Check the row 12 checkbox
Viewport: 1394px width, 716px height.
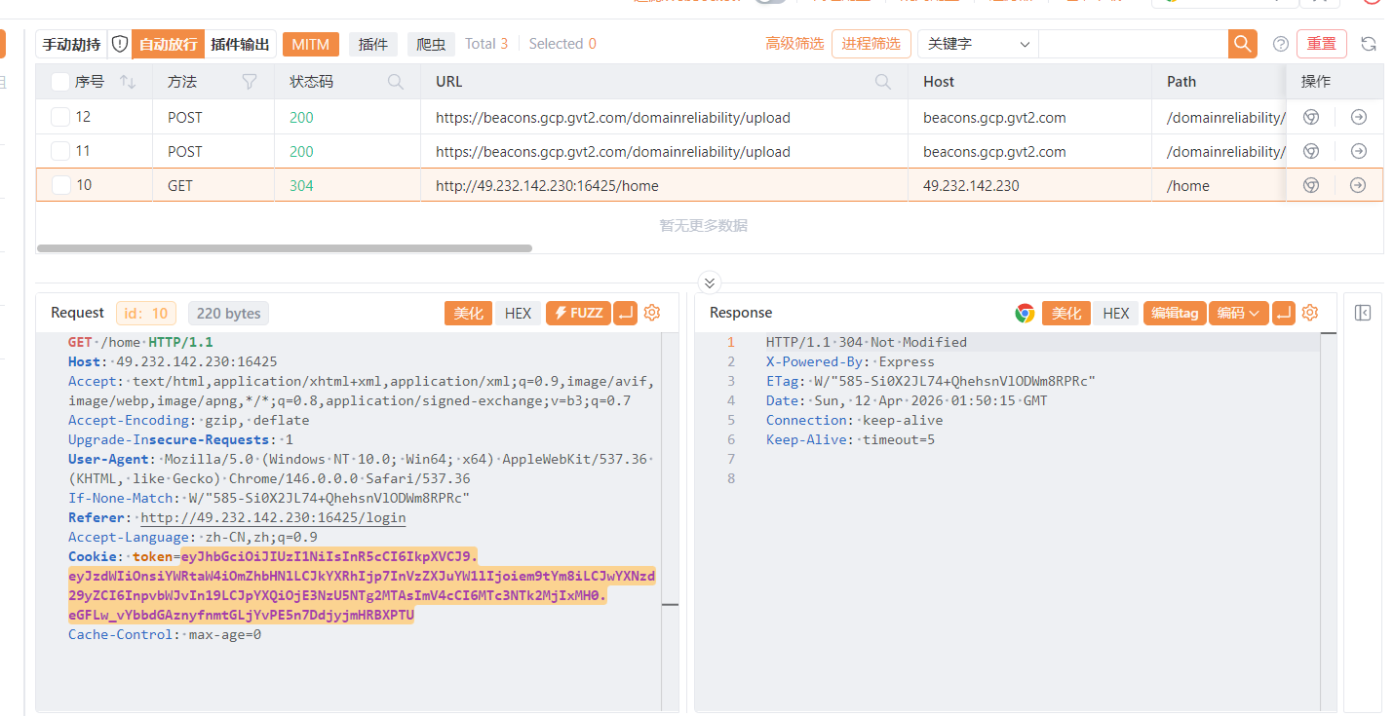tap(60, 117)
